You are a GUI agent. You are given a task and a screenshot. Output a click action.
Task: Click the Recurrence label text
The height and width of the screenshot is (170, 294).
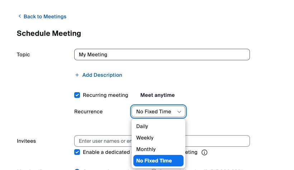click(x=88, y=112)
